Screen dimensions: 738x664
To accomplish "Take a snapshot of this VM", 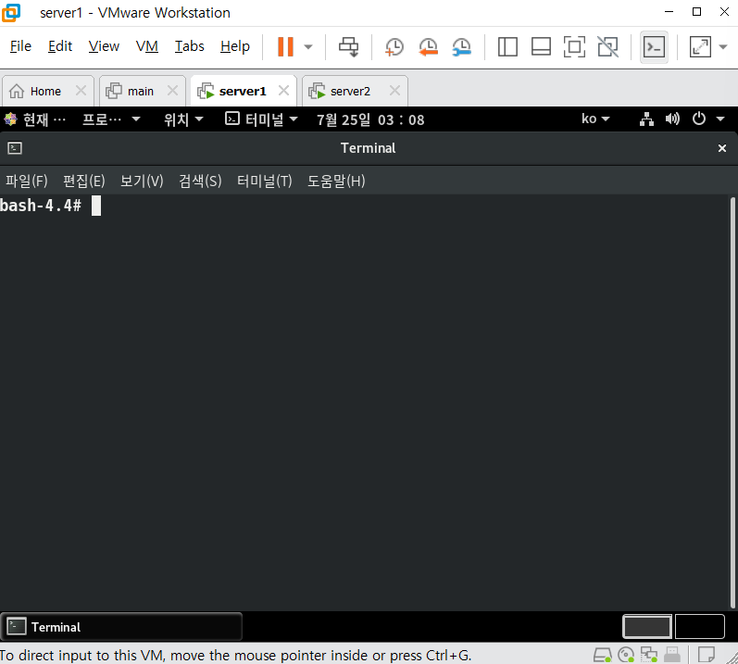I will point(394,46).
